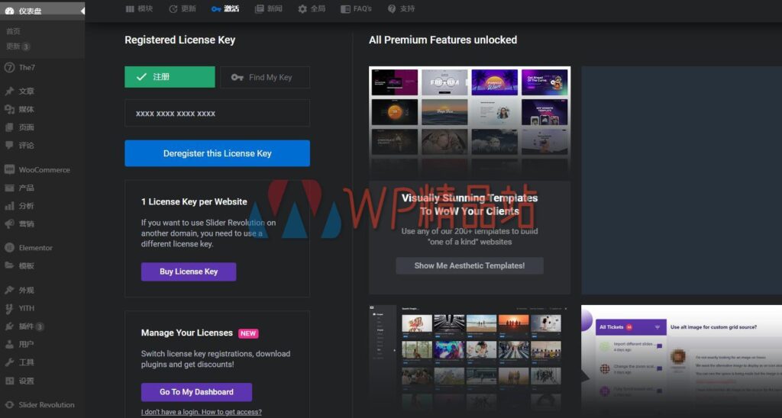The width and height of the screenshot is (782, 418).
Task: Open the object library preview thumbnail
Action: click(x=470, y=361)
